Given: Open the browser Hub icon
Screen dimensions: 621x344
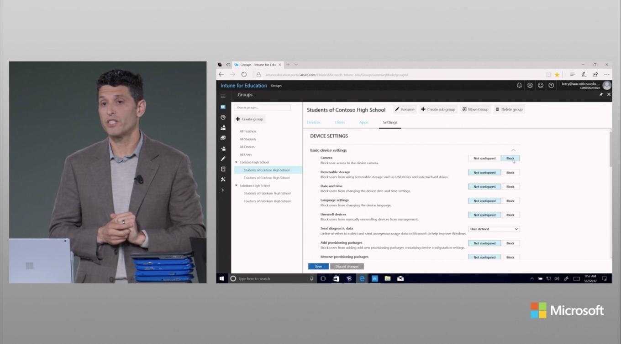Looking at the screenshot, I should click(x=572, y=74).
